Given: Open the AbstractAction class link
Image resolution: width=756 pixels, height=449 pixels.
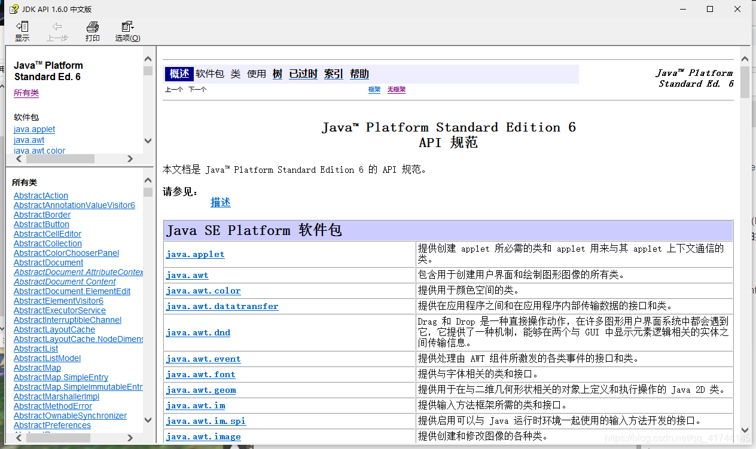Looking at the screenshot, I should [x=41, y=196].
